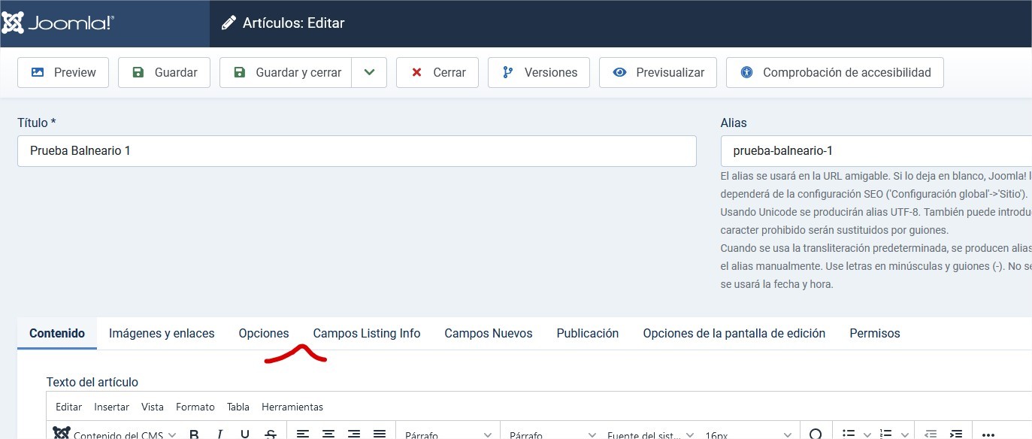Click the Preview button with image icon
Viewport: 1032px width, 439px height.
coord(63,72)
